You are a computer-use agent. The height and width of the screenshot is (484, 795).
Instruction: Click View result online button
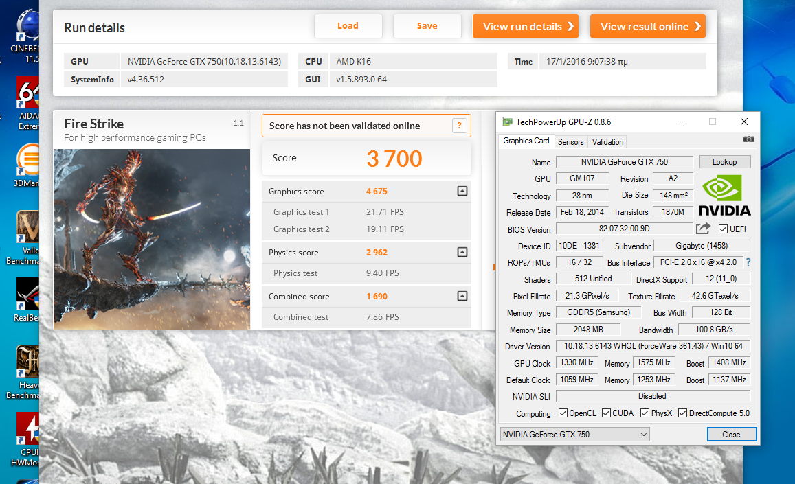tap(647, 26)
